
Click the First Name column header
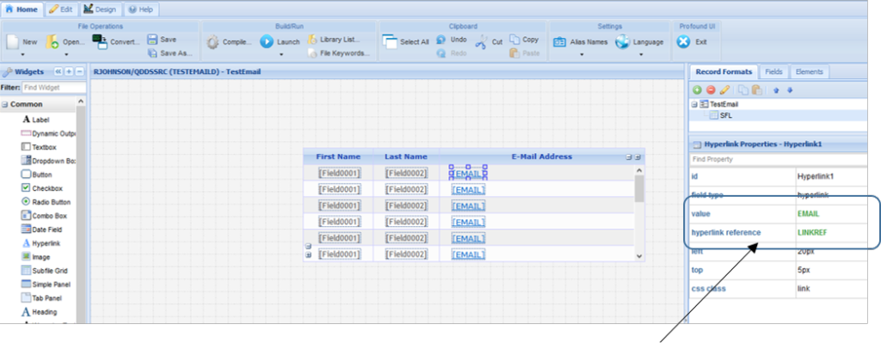(338, 156)
